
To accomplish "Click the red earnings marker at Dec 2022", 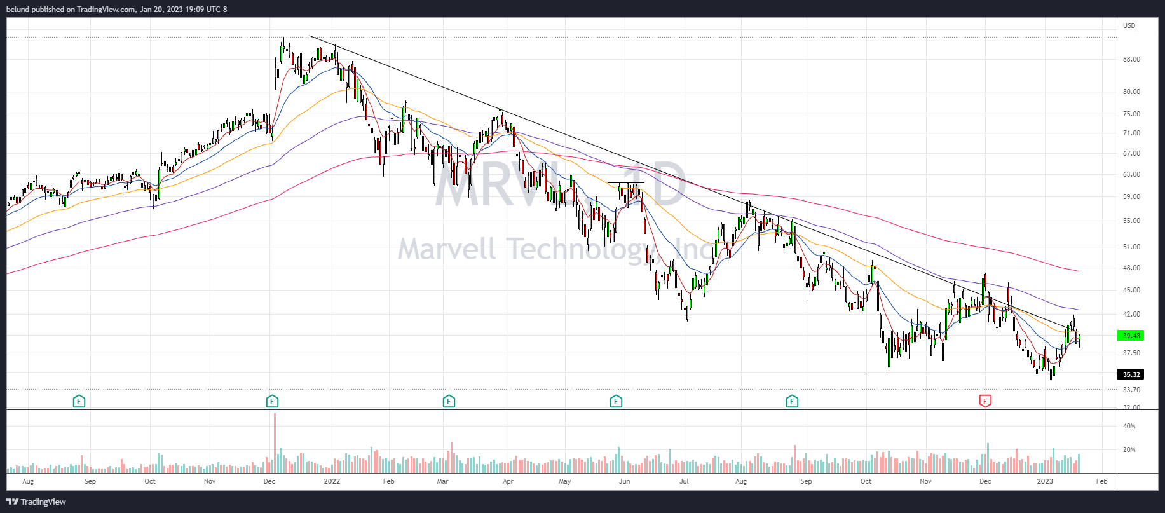I will (x=985, y=401).
